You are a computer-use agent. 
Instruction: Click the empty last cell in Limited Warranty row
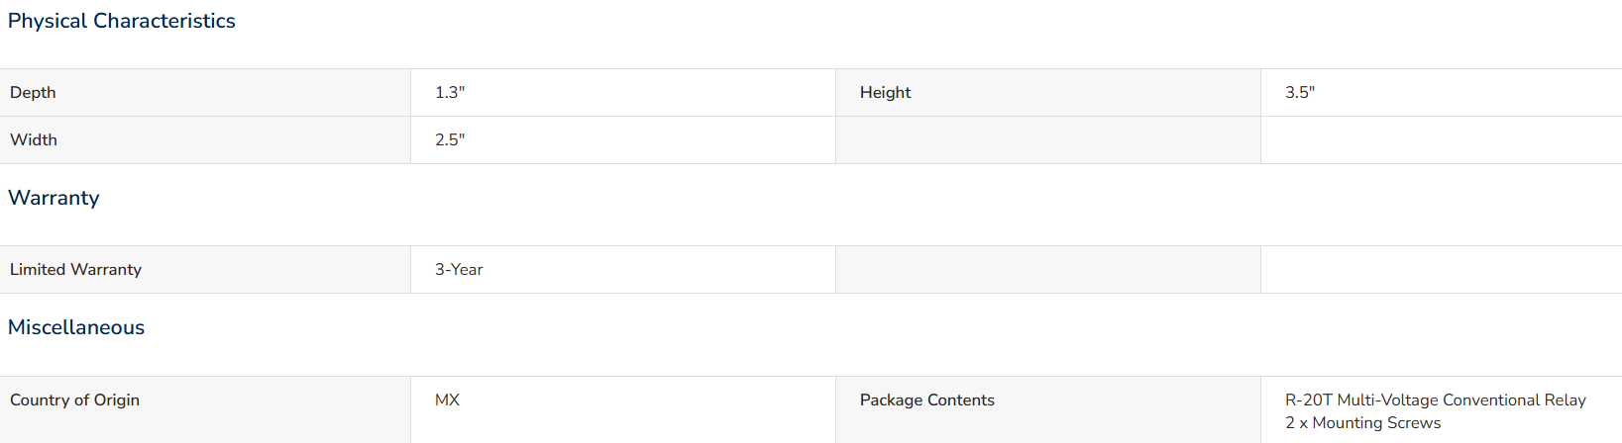(1442, 270)
